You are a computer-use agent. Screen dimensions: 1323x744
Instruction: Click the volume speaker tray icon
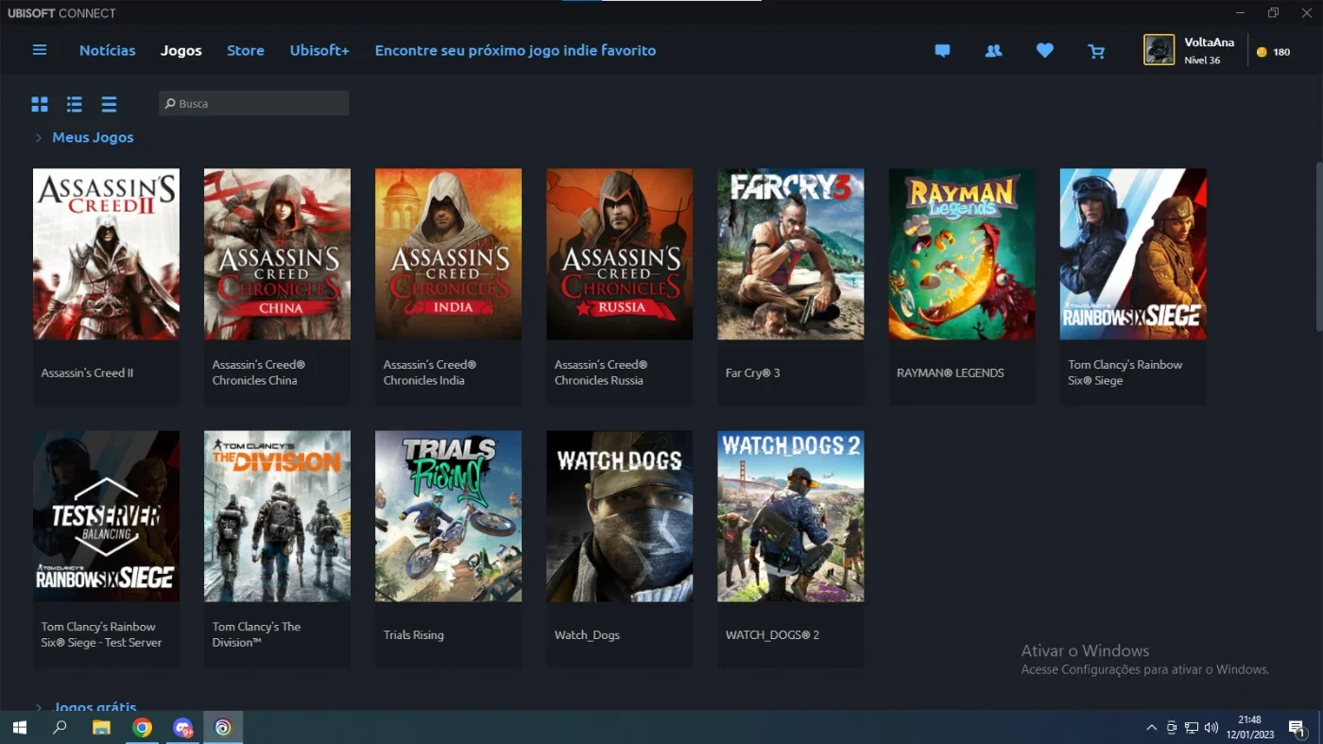[x=1211, y=728]
